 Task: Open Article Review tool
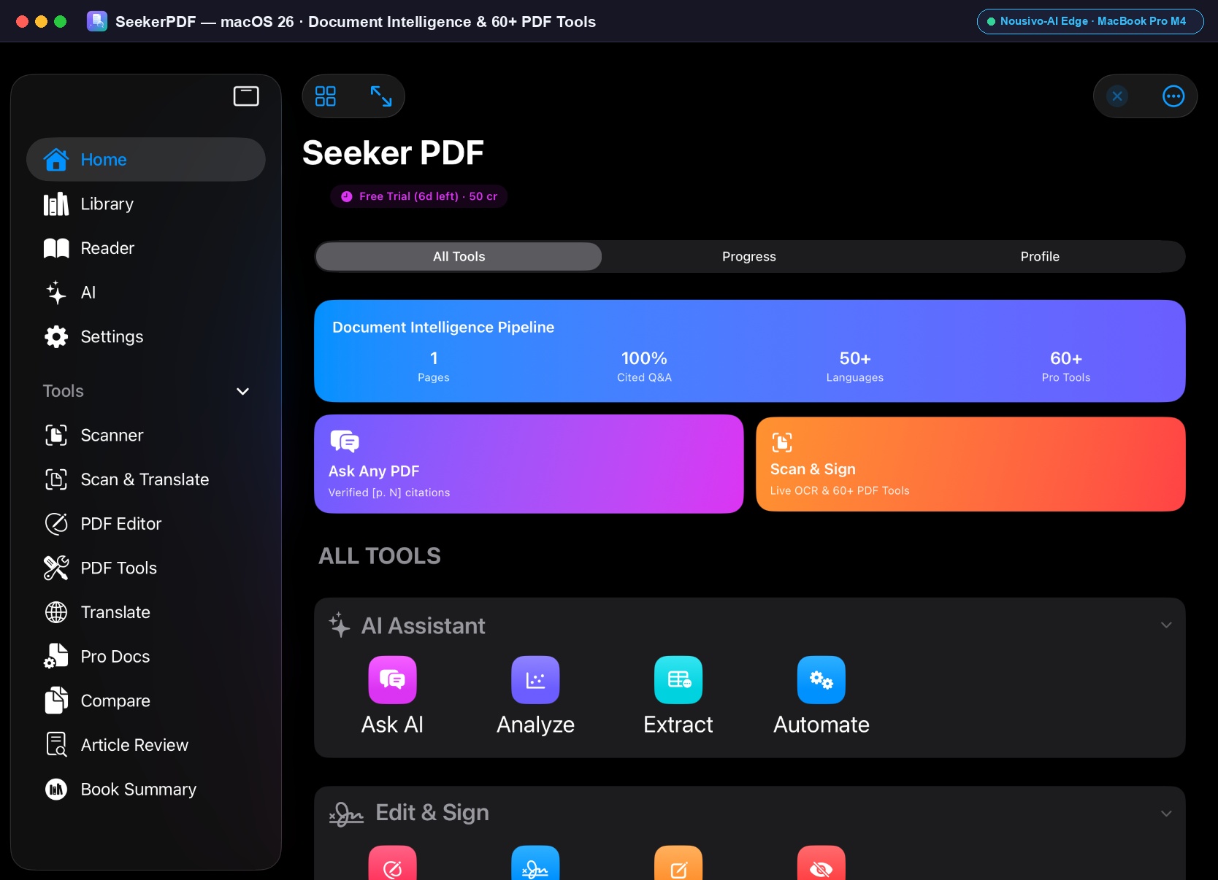coord(146,745)
